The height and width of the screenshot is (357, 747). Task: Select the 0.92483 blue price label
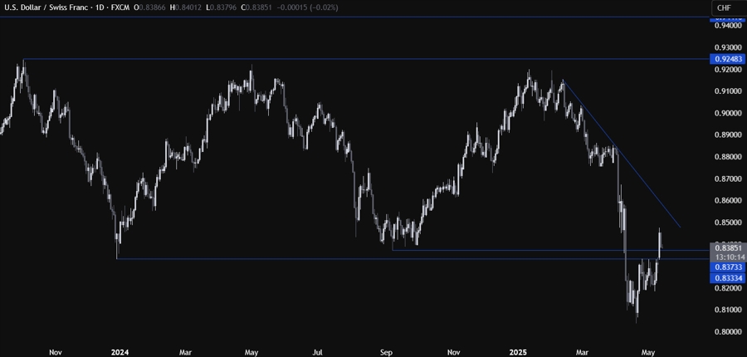pyautogui.click(x=727, y=60)
